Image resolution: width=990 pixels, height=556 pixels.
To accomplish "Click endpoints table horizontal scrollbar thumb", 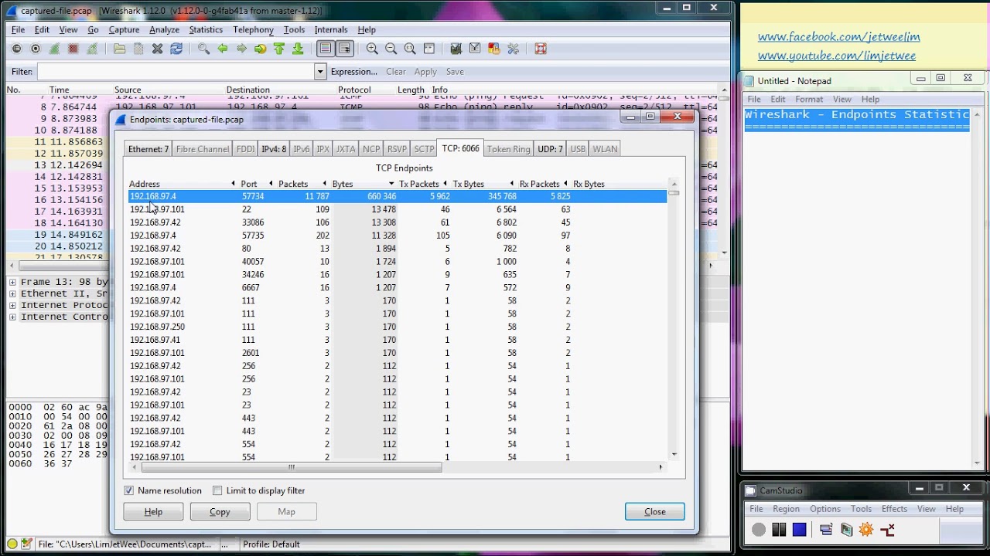I will tap(291, 466).
